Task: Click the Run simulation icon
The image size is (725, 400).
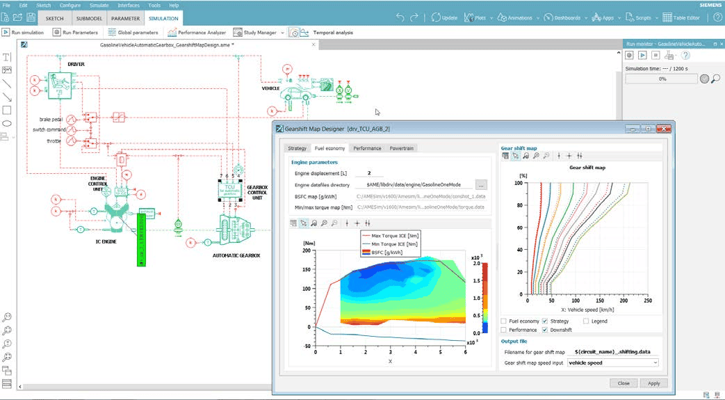Action: [6, 32]
